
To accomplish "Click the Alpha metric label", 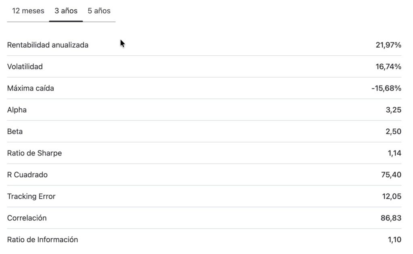I will 17,110.
